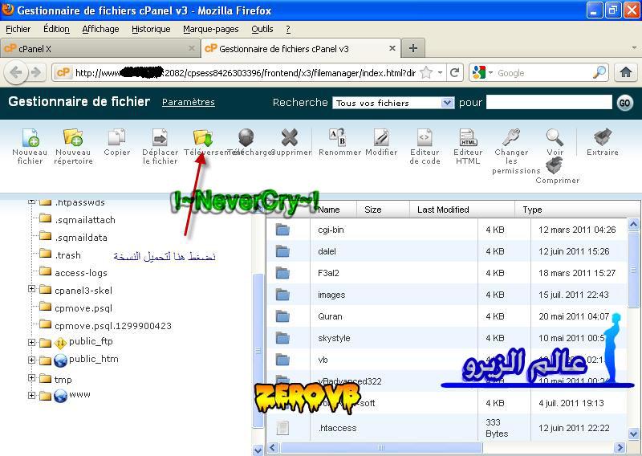Open URL bar history dropdown arrow
The height and width of the screenshot is (456, 642).
tap(440, 72)
